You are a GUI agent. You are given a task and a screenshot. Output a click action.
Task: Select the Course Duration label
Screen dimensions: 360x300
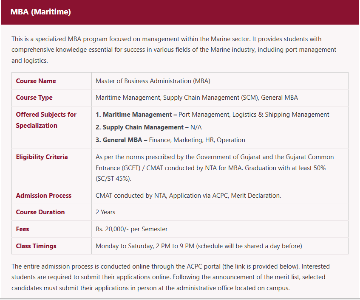point(40,212)
